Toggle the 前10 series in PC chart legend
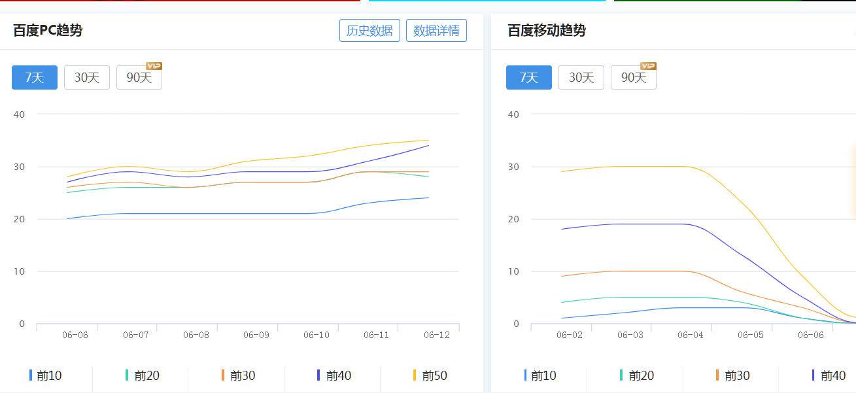The image size is (856, 393). click(x=39, y=375)
